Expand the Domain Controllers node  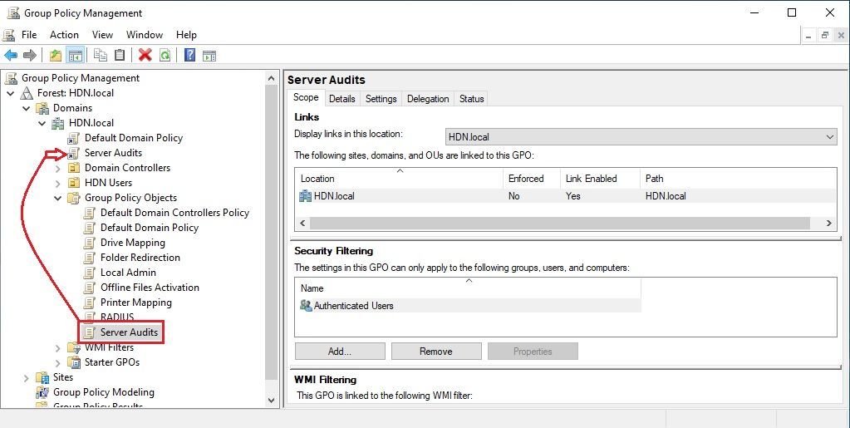click(57, 168)
